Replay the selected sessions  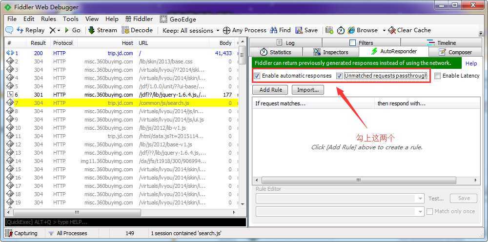[x=30, y=30]
